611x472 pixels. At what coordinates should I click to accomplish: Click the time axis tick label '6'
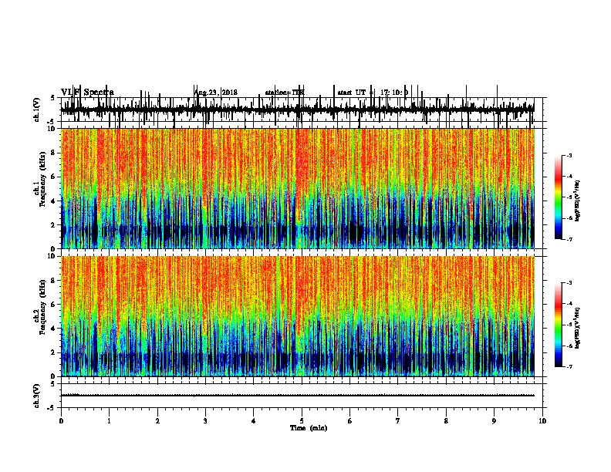point(350,421)
